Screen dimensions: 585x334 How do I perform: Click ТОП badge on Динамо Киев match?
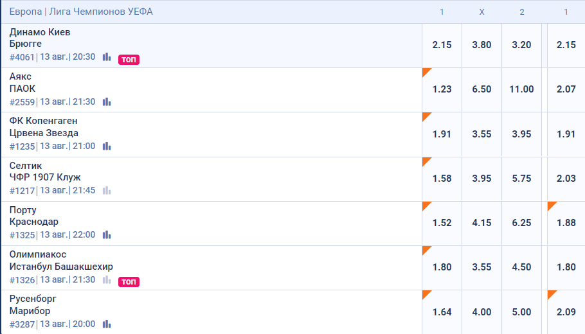coord(129,60)
